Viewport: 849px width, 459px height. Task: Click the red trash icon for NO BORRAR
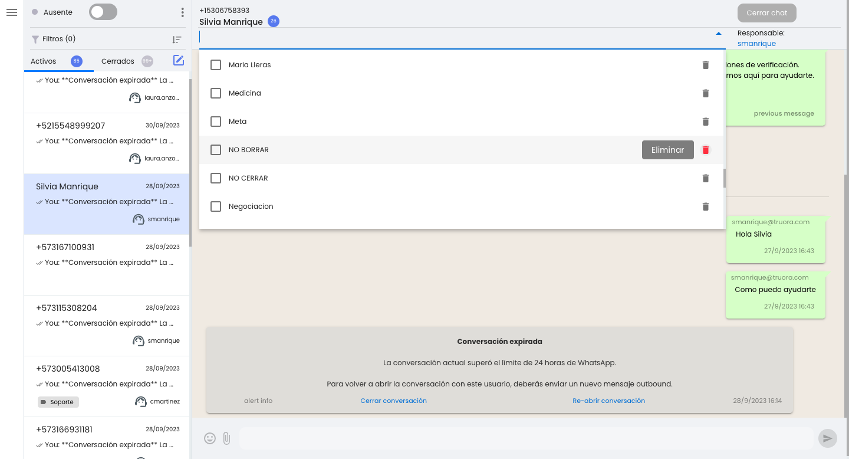coord(706,150)
